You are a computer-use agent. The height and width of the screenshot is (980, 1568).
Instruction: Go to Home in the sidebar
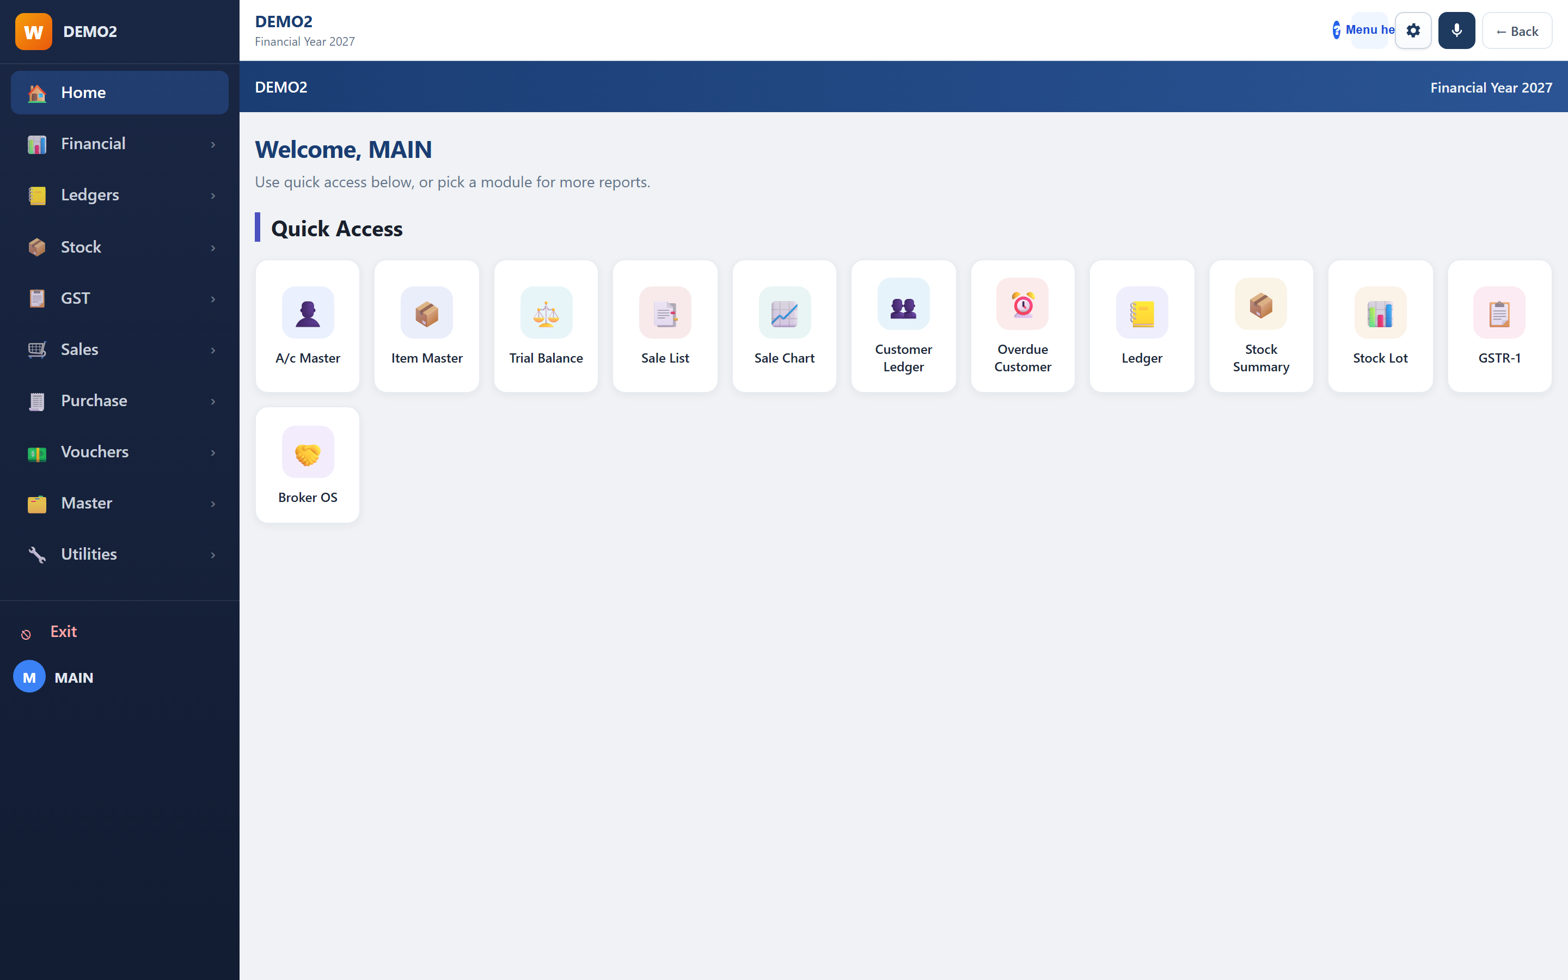pyautogui.click(x=120, y=93)
